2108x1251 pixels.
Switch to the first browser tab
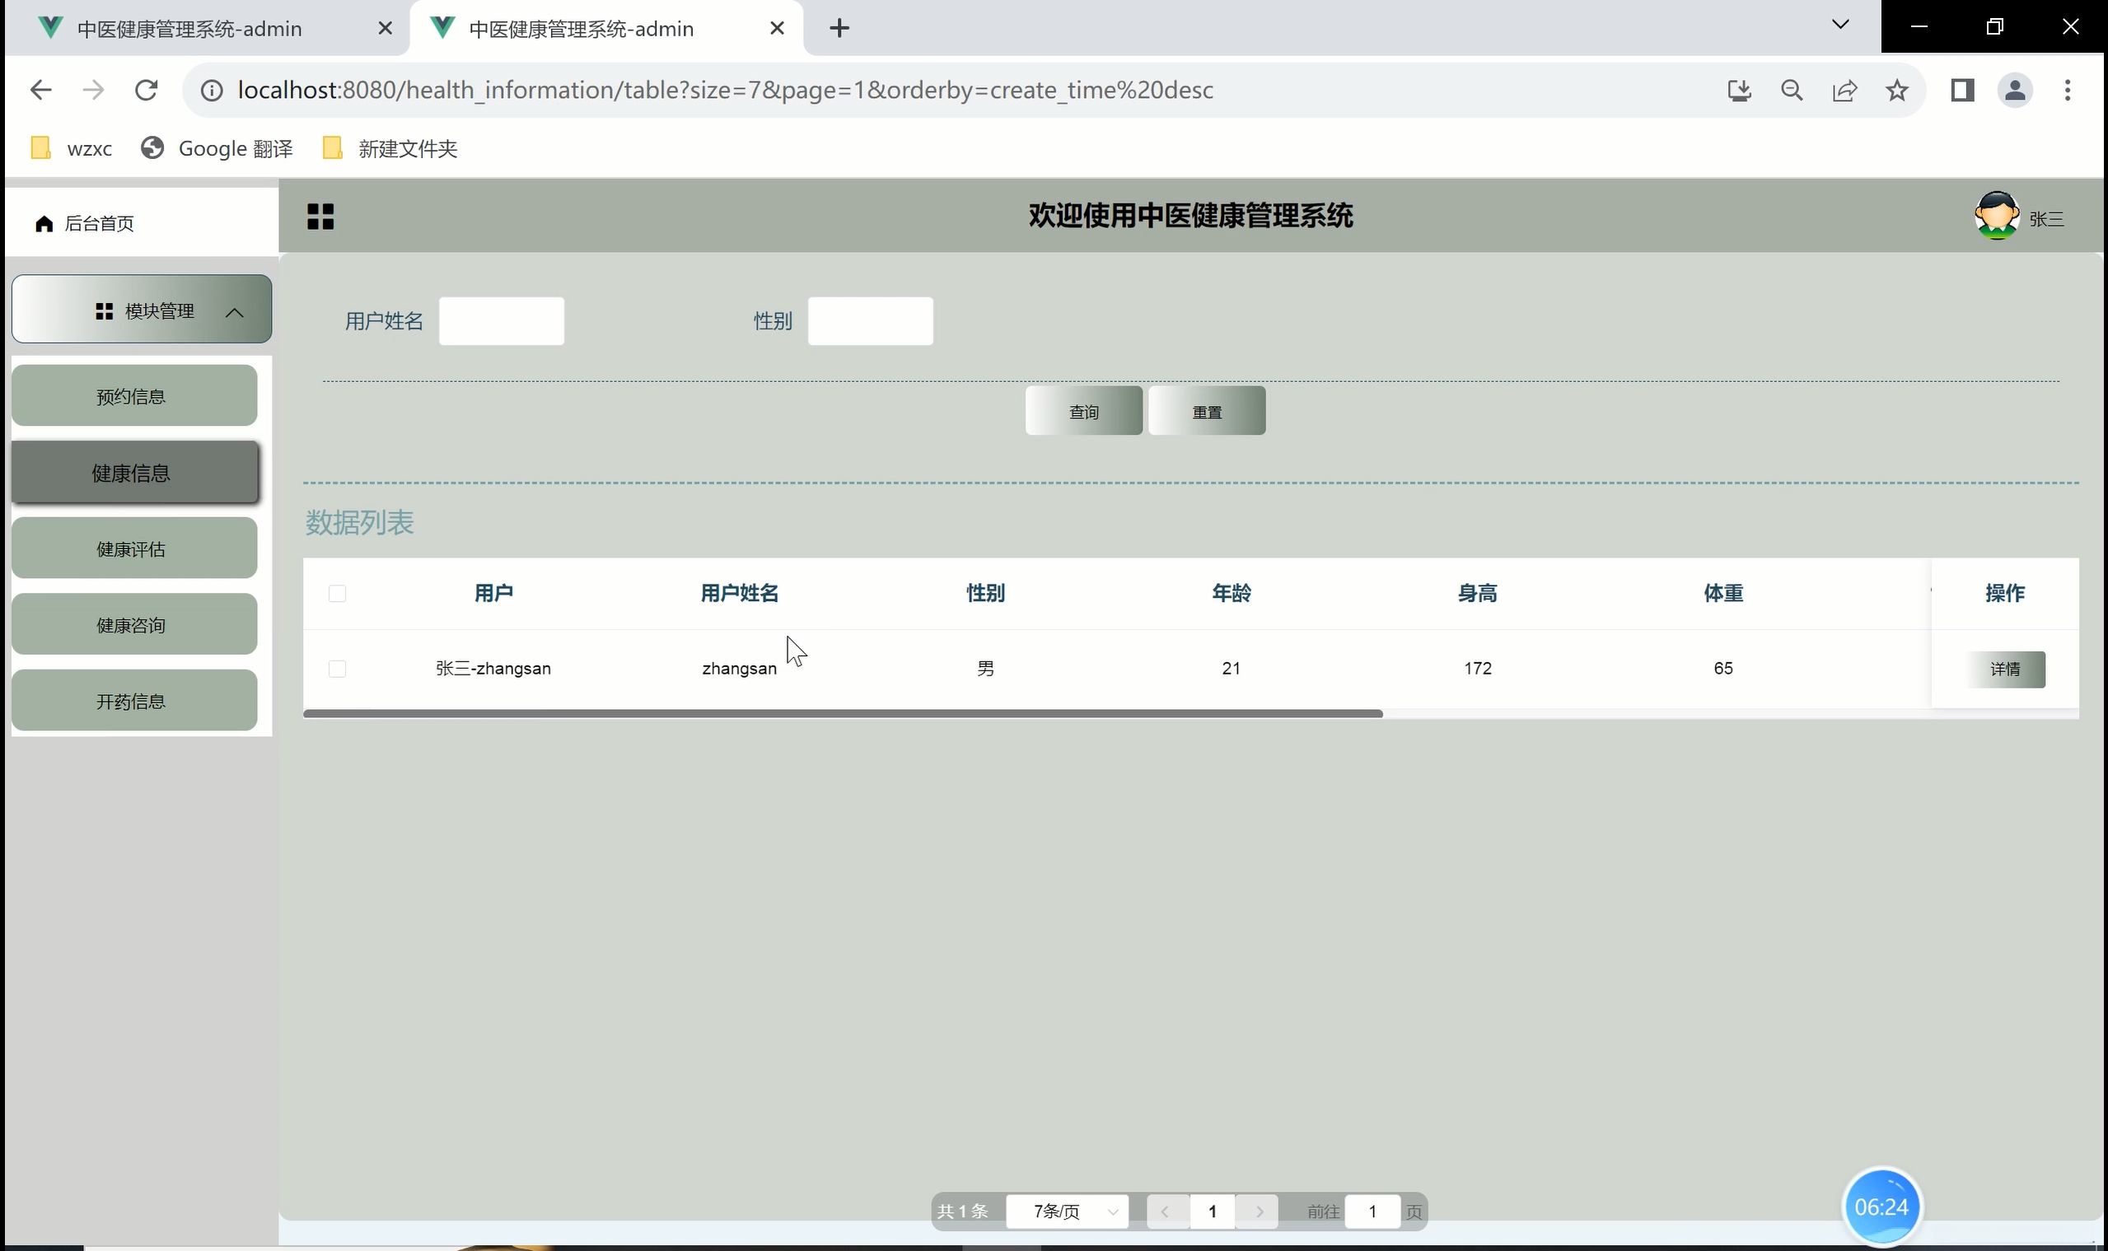[189, 29]
